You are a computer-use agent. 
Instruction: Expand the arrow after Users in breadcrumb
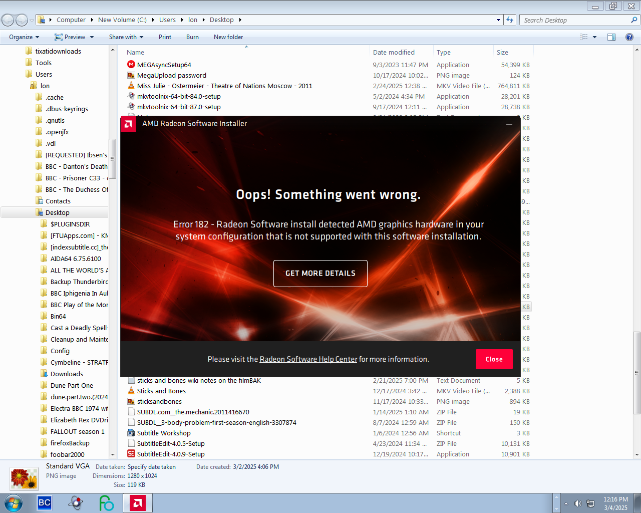[182, 20]
